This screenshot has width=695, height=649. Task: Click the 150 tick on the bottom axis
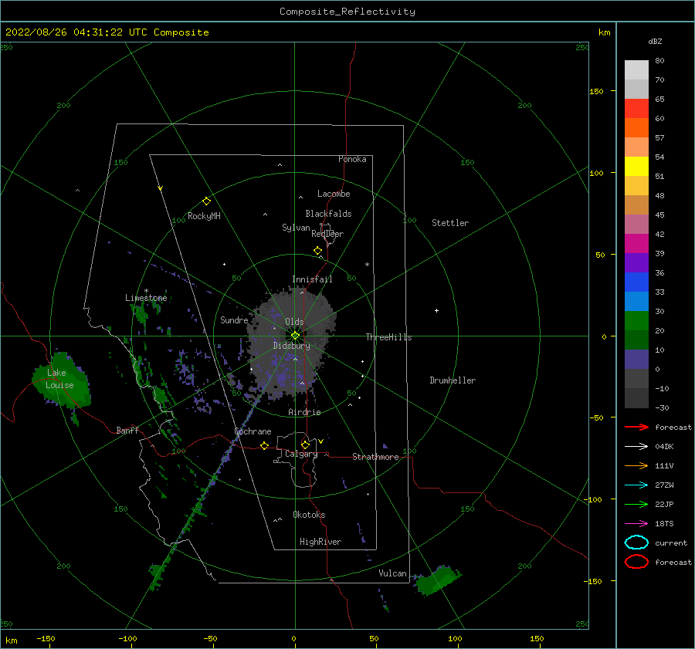[x=537, y=639]
